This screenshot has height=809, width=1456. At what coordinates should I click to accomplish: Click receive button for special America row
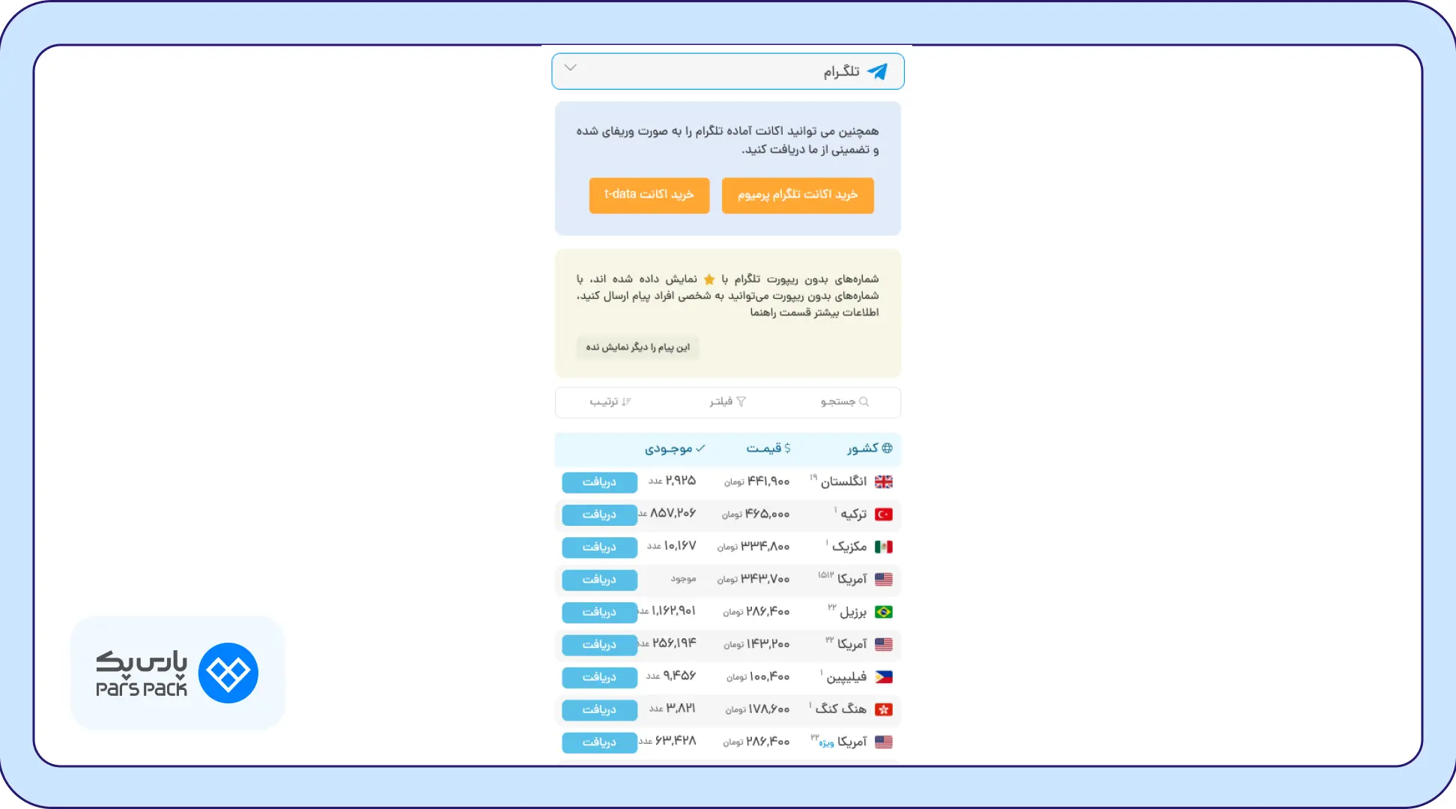pos(600,742)
